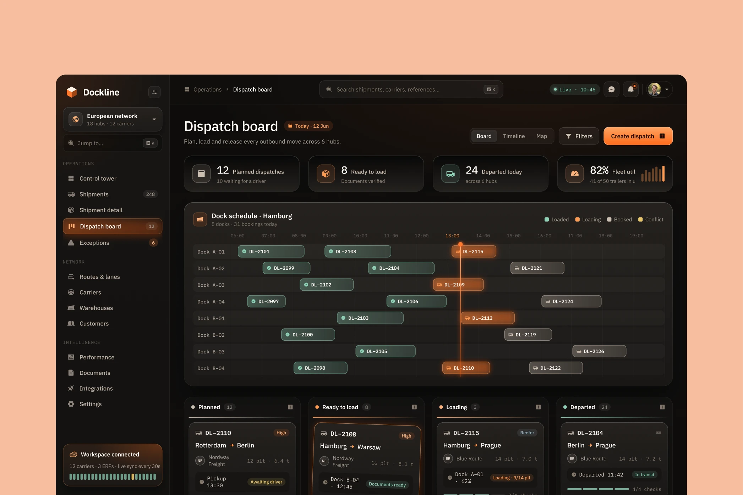Switch to the Map view
Image resolution: width=743 pixels, height=495 pixels.
(x=541, y=136)
